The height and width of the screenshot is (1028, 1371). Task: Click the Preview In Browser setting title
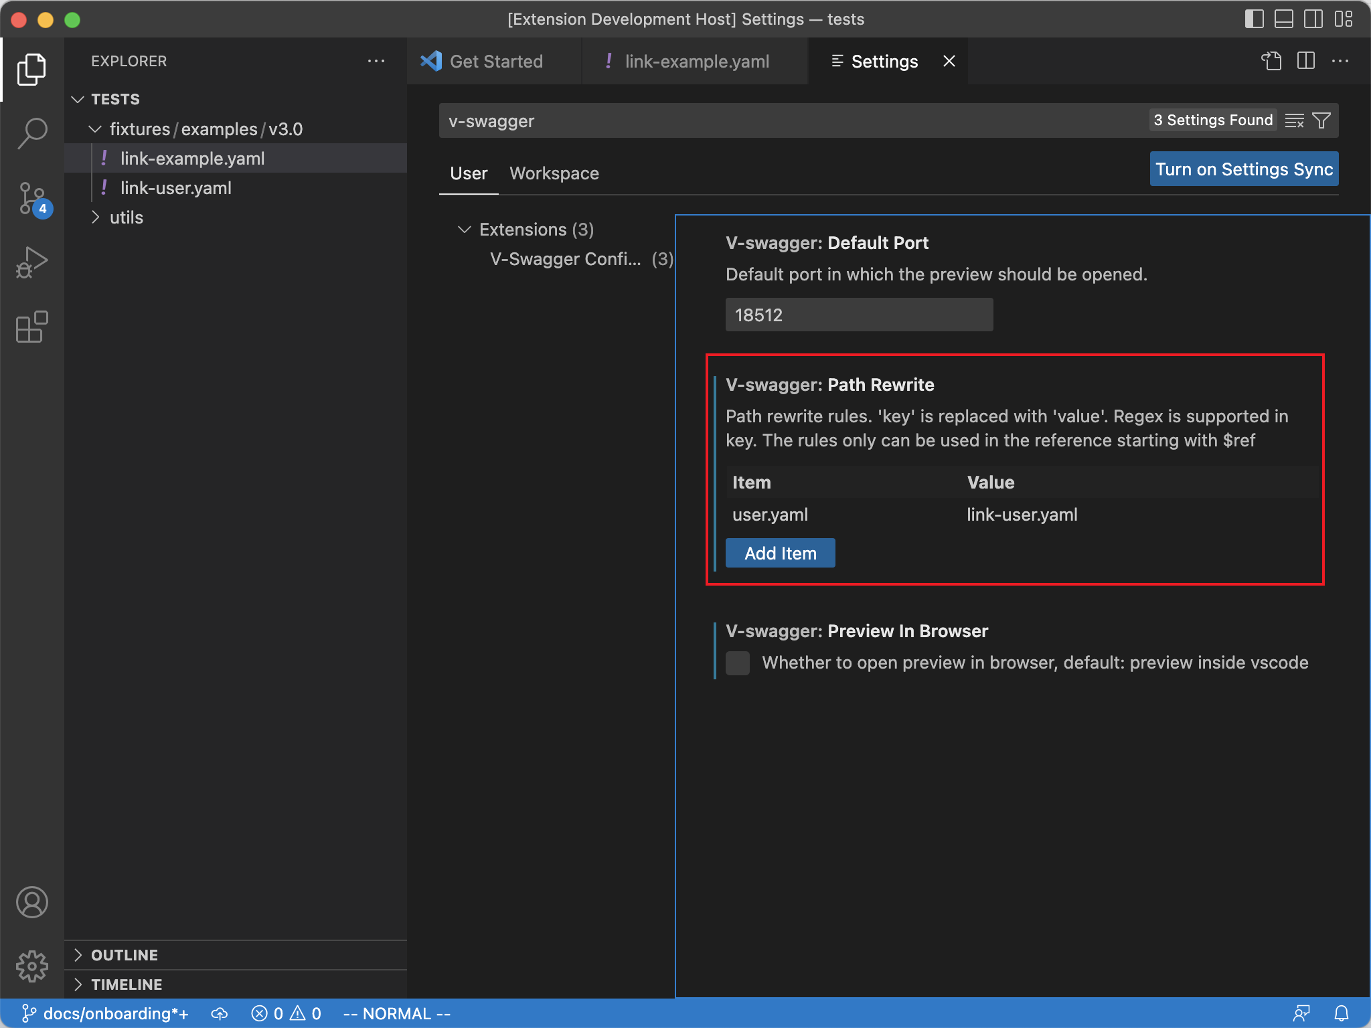[857, 631]
